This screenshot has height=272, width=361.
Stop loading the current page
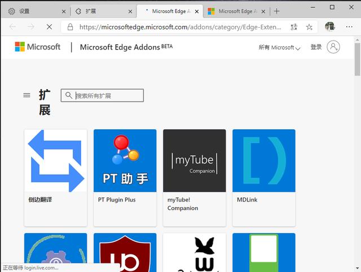[x=49, y=27]
